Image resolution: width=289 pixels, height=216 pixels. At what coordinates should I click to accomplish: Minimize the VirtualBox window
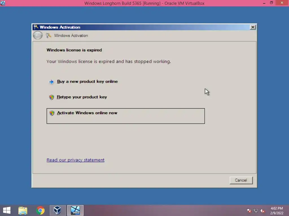(264, 3)
